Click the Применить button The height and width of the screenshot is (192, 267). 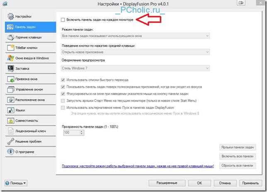point(250,183)
